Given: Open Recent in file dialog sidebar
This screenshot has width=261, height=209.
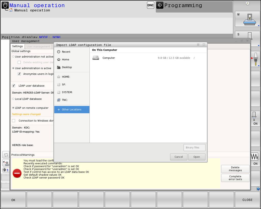Looking at the screenshot, I should (72, 52).
